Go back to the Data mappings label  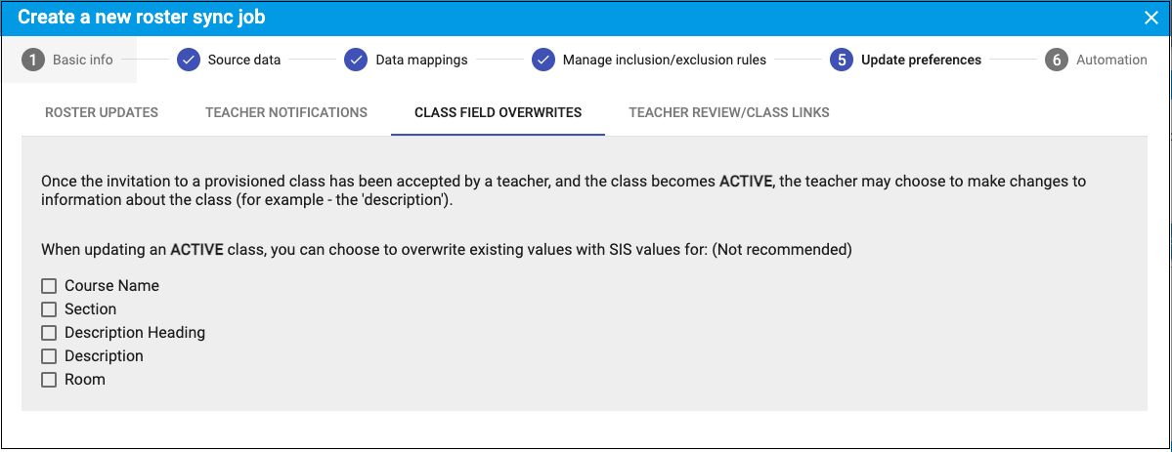(x=421, y=60)
